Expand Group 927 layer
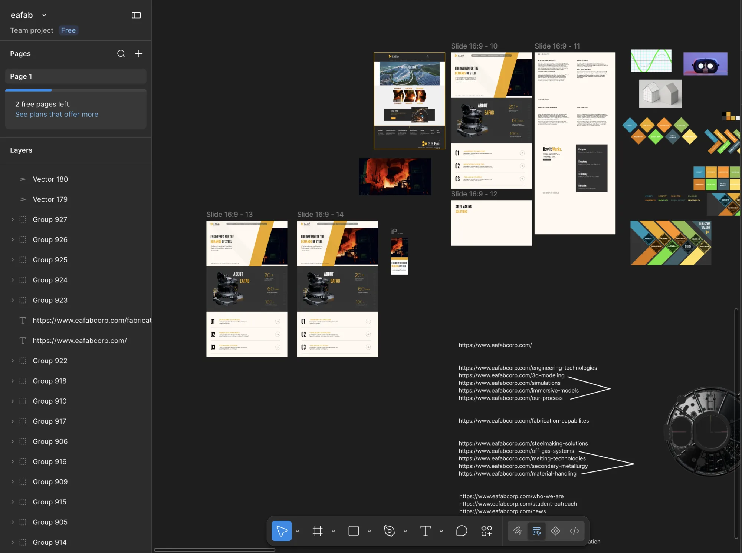The image size is (742, 553). pos(13,219)
